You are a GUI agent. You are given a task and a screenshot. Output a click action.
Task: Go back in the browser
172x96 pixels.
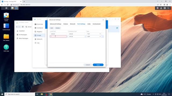(x=2, y=5)
